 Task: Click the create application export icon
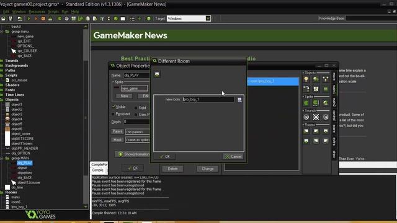coord(20,19)
